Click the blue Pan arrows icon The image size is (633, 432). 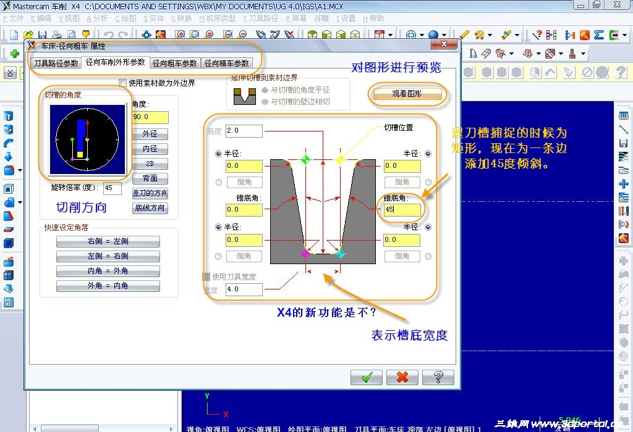(x=146, y=35)
